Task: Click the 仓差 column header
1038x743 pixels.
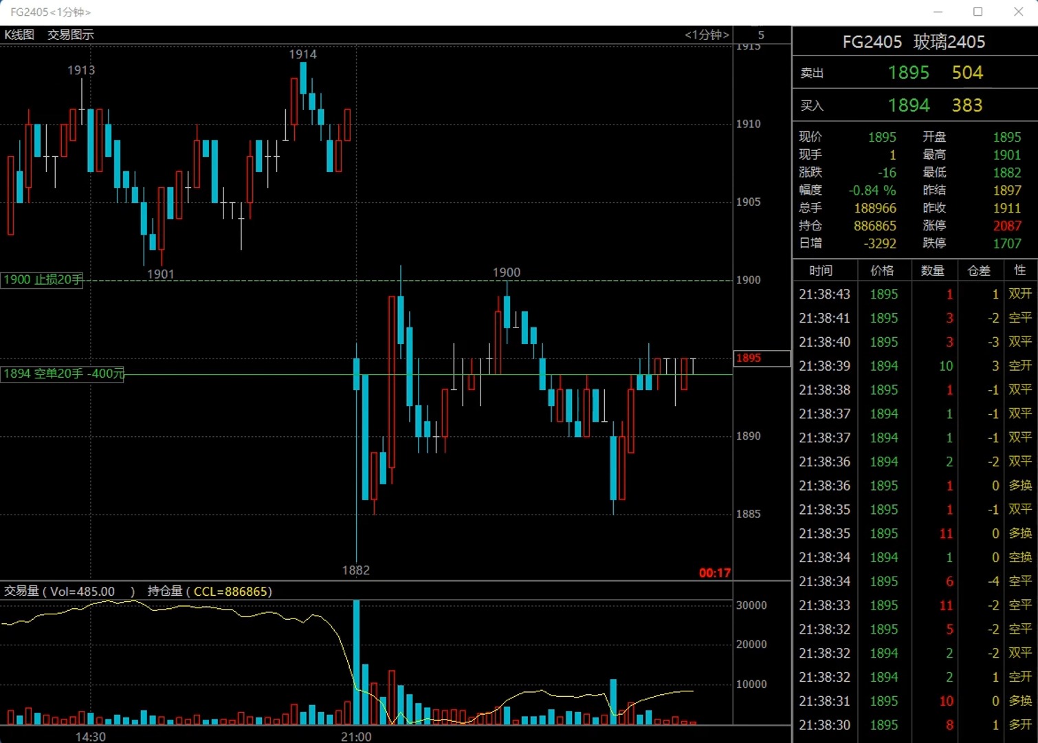Action: coord(979,270)
